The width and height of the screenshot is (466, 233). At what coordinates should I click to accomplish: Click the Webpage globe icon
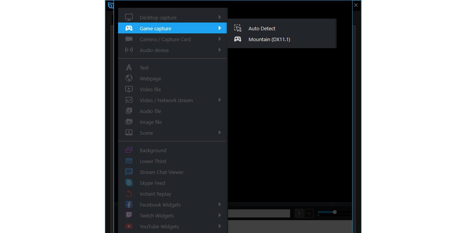[x=129, y=78]
